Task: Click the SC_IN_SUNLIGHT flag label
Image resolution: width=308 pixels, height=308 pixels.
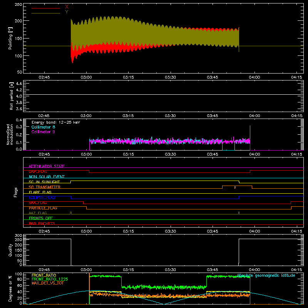Action: click(x=44, y=182)
